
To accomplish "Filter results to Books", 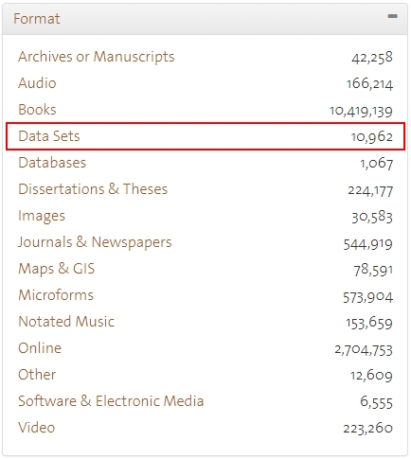I will [37, 110].
